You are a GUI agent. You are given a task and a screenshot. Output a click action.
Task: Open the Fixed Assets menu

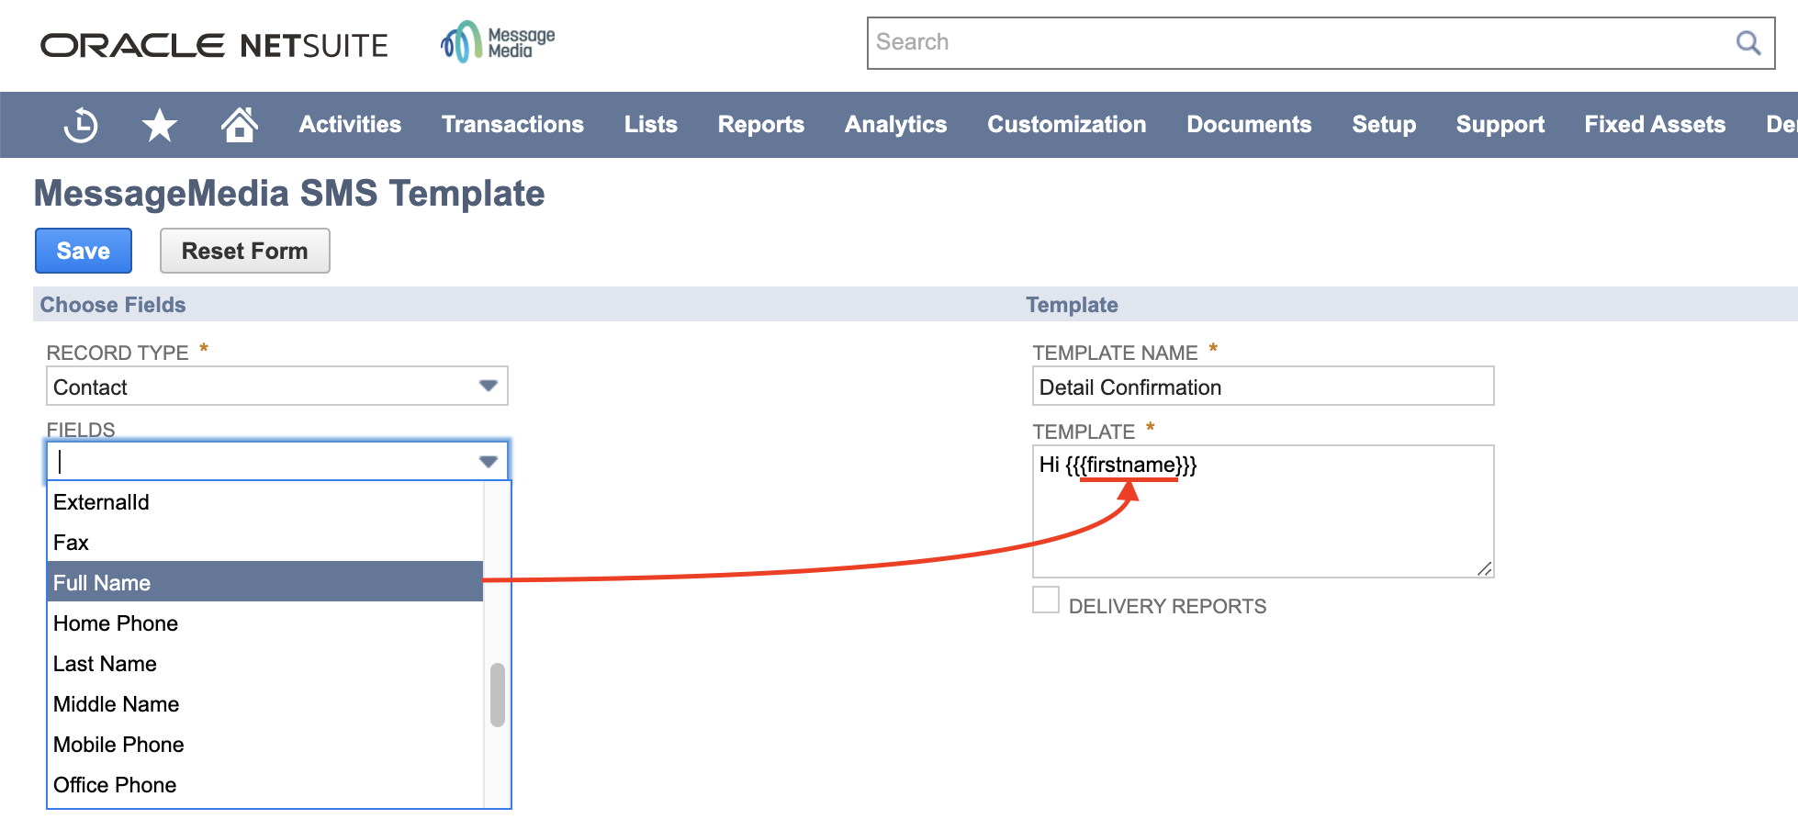[x=1655, y=124]
